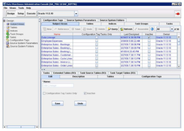The height and width of the screenshot is (131, 184).
Task: Click the left pane scrollbar left arrow
Action: tap(4, 127)
